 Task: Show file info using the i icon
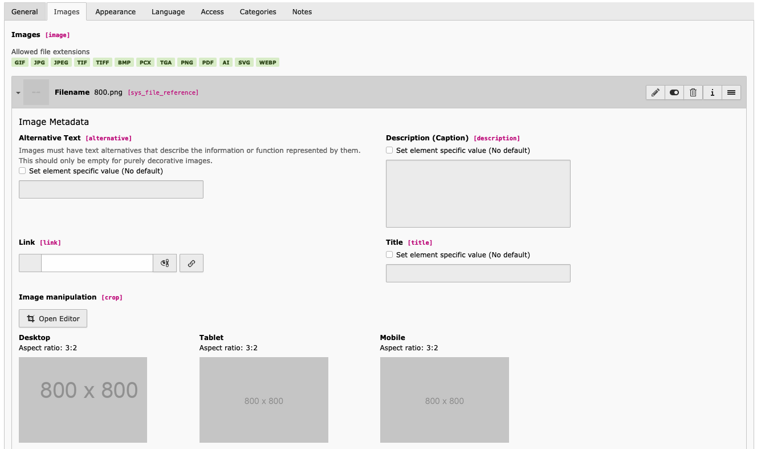click(712, 92)
